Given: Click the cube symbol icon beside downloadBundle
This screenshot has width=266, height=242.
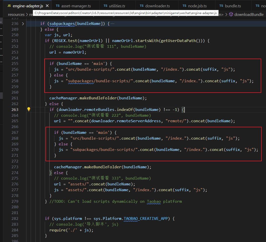Looking at the screenshot, I should 231,15.
